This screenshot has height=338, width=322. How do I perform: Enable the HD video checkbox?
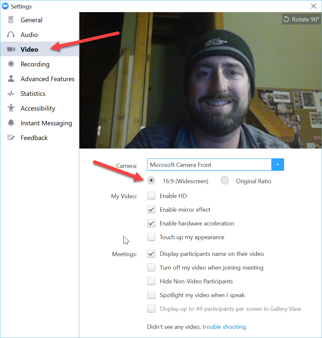coord(151,196)
